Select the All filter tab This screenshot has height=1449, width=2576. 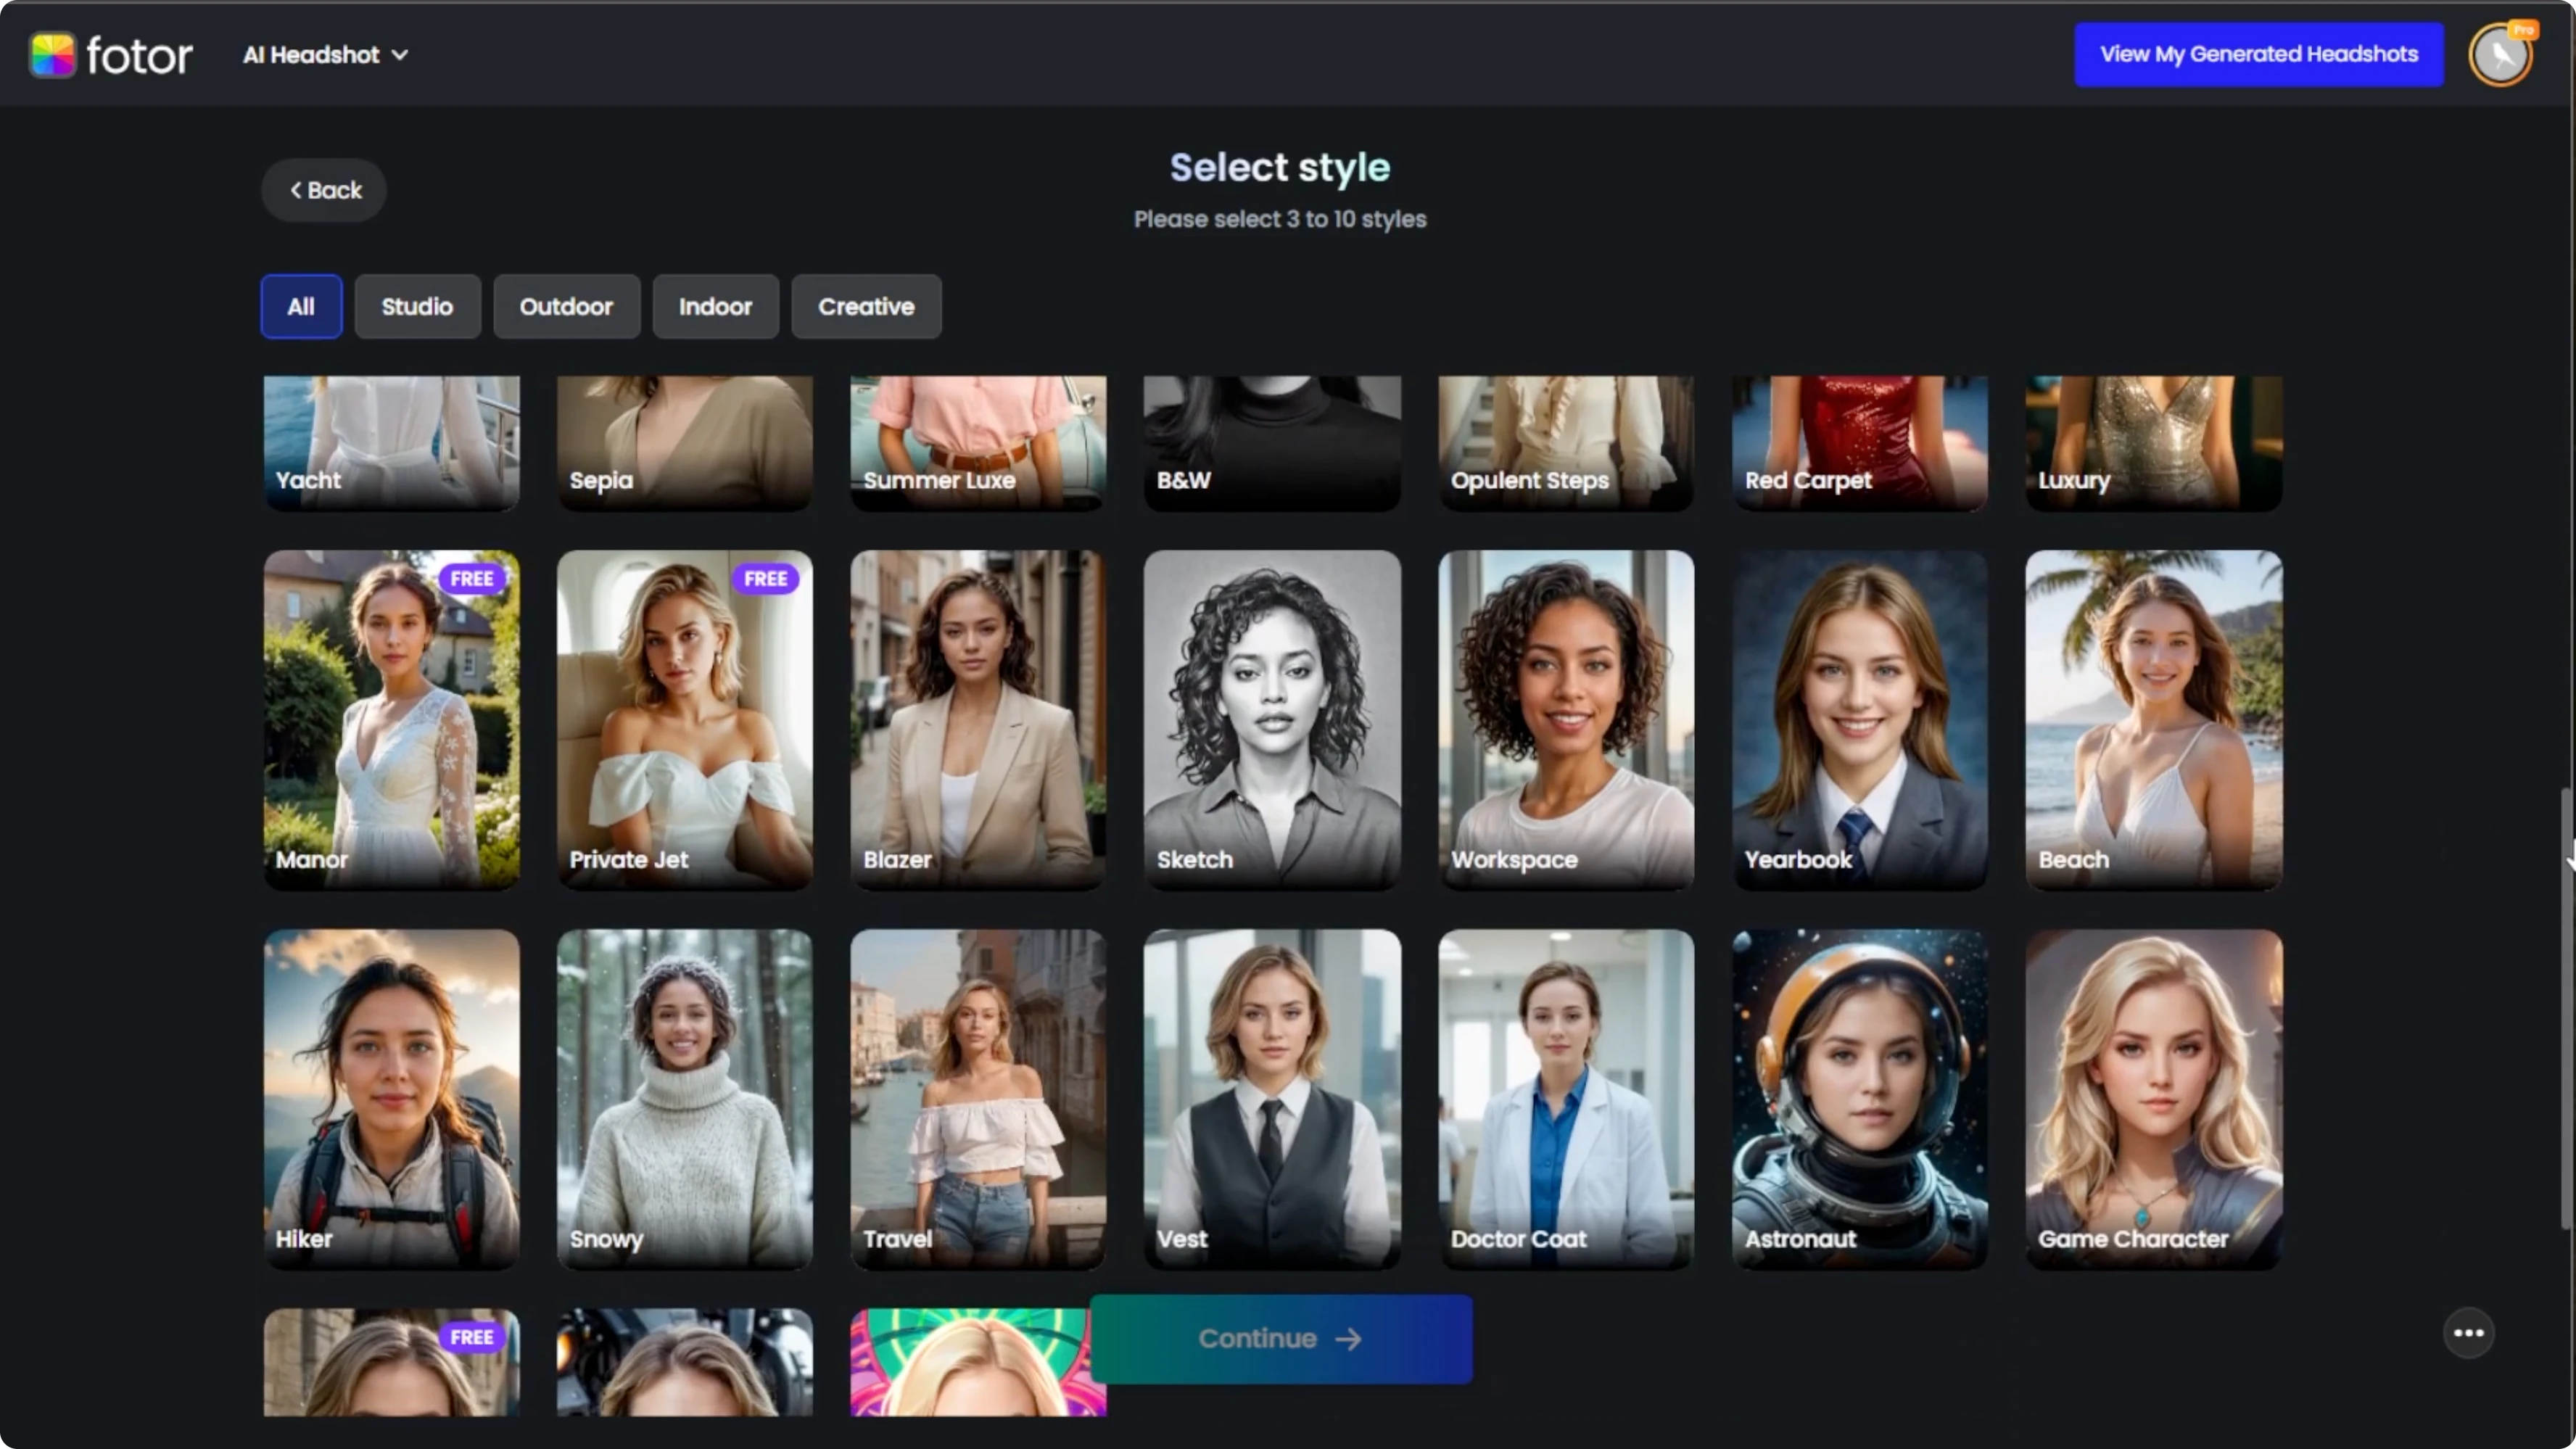[301, 306]
